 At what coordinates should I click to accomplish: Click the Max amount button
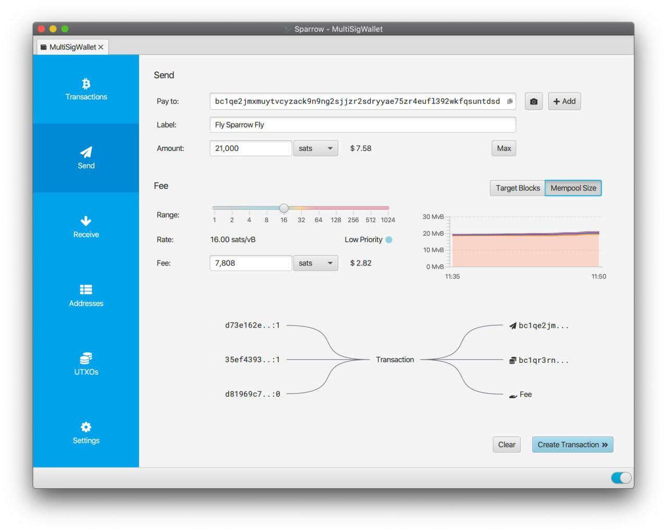[x=503, y=148]
